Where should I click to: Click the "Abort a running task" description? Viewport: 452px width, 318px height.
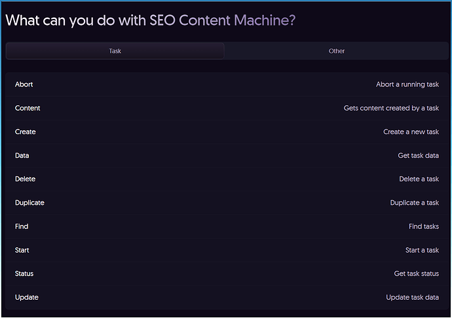click(x=407, y=84)
